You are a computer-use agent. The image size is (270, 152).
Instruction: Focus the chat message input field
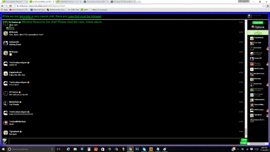[125, 141]
